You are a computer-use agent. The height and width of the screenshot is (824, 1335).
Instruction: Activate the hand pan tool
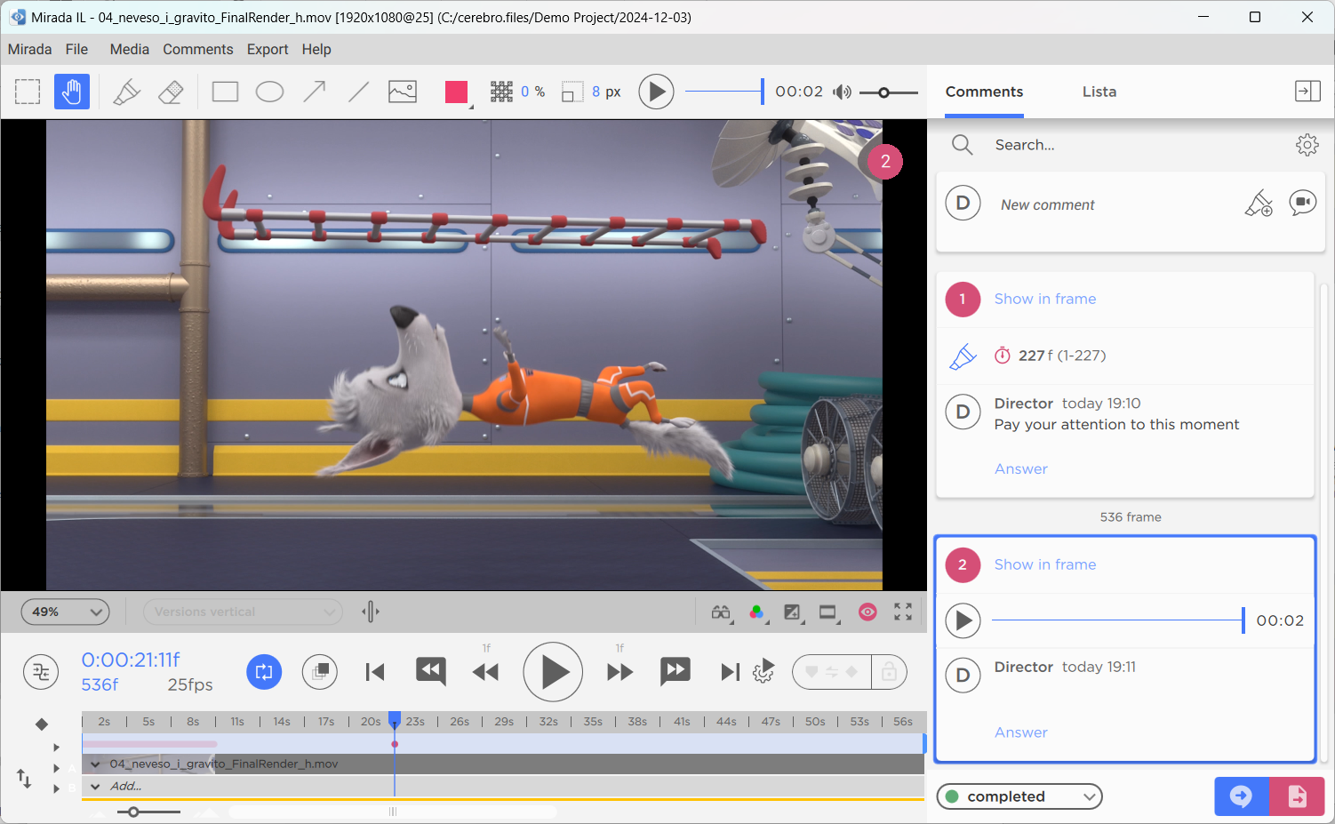tap(72, 92)
